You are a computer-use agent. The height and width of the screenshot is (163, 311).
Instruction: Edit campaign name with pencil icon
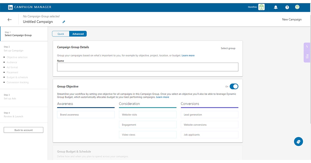[64, 22]
